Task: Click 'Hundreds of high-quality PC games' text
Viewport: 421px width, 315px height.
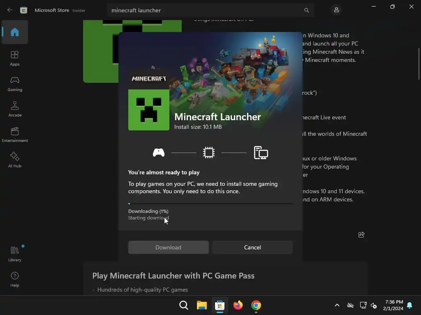Action: click(143, 290)
